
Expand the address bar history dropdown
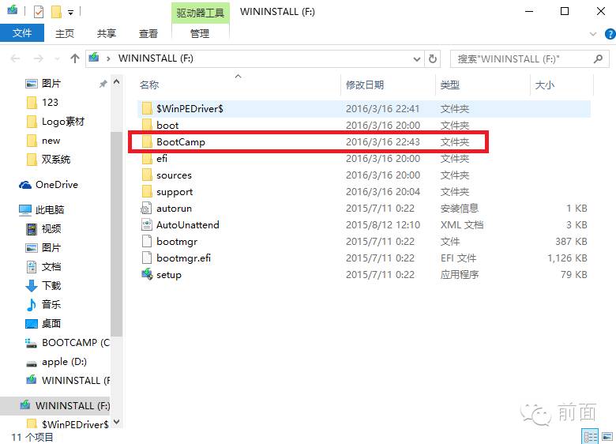416,59
